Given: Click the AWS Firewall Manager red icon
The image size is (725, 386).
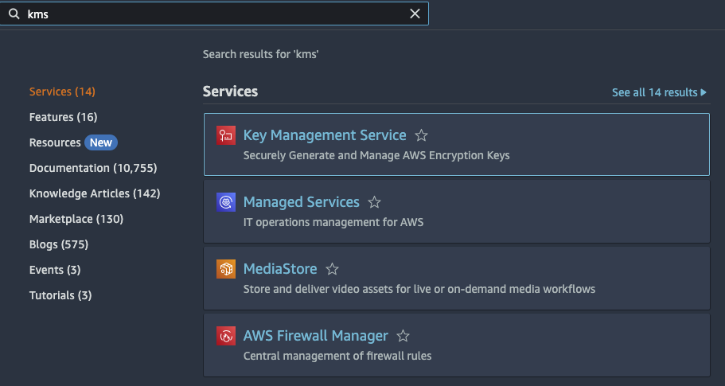Looking at the screenshot, I should click(x=226, y=336).
